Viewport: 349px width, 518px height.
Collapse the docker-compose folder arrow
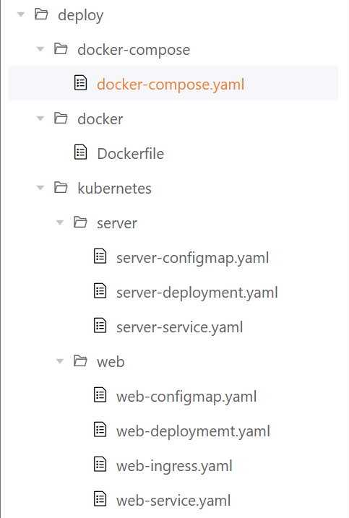pos(40,49)
